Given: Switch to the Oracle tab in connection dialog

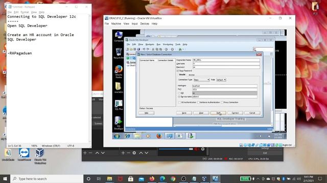Looking at the screenshot, I should [x=182, y=75].
